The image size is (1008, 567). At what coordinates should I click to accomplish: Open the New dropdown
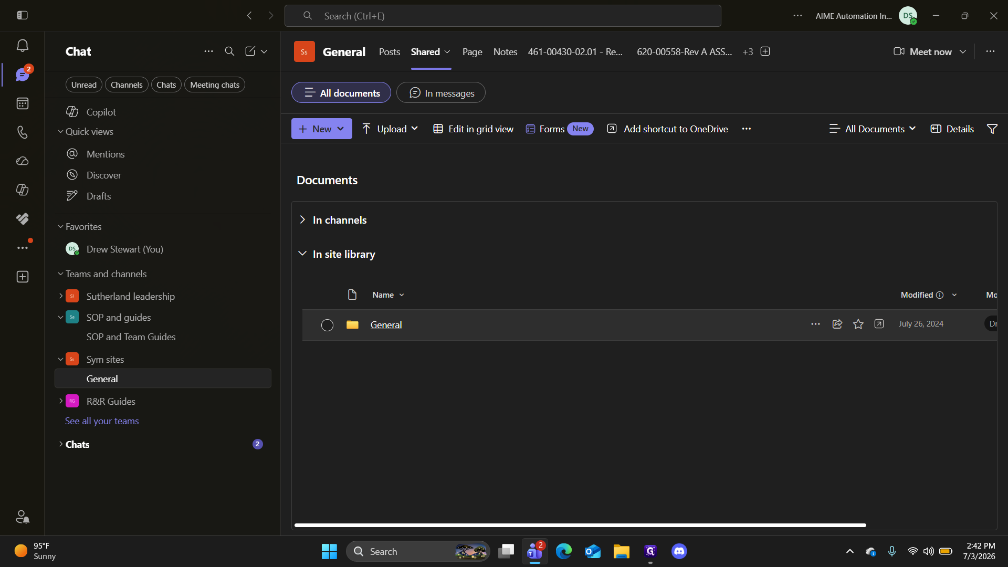pos(322,129)
